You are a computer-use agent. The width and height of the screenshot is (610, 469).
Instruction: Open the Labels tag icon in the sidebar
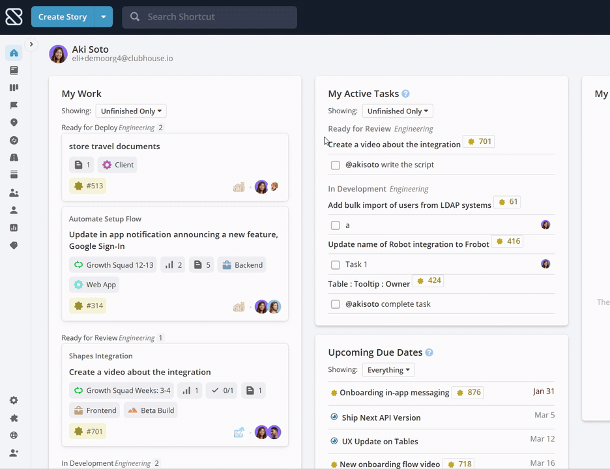tap(14, 246)
